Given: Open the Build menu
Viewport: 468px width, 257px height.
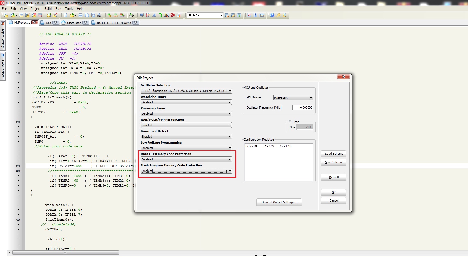Looking at the screenshot, I should coord(48,9).
